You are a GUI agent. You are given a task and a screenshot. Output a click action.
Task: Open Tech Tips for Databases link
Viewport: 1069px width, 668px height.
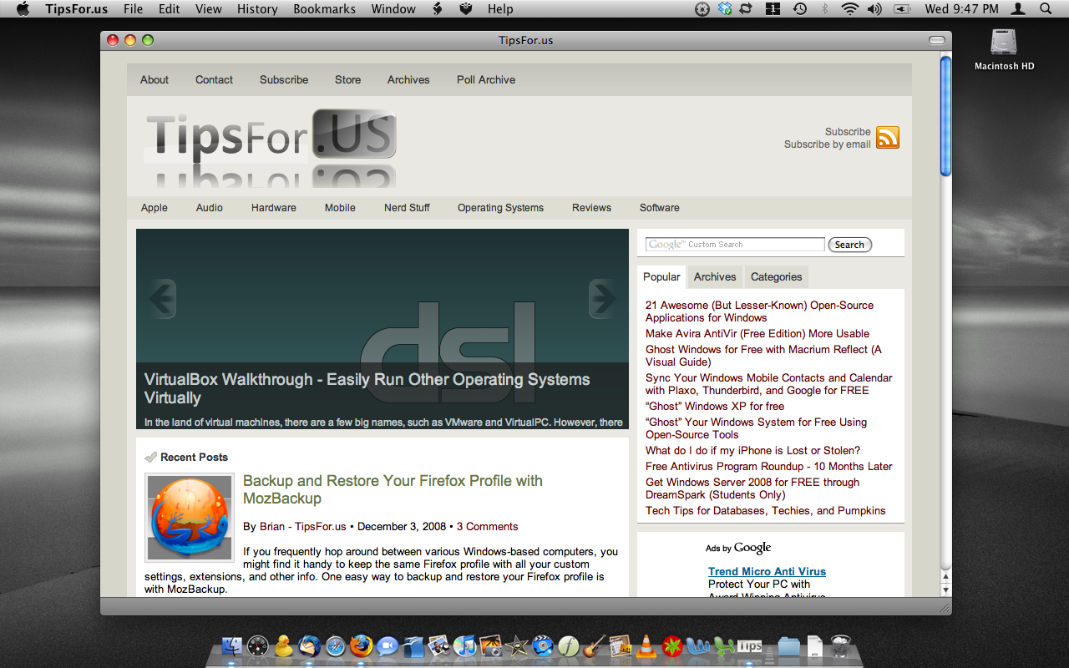tap(766, 511)
